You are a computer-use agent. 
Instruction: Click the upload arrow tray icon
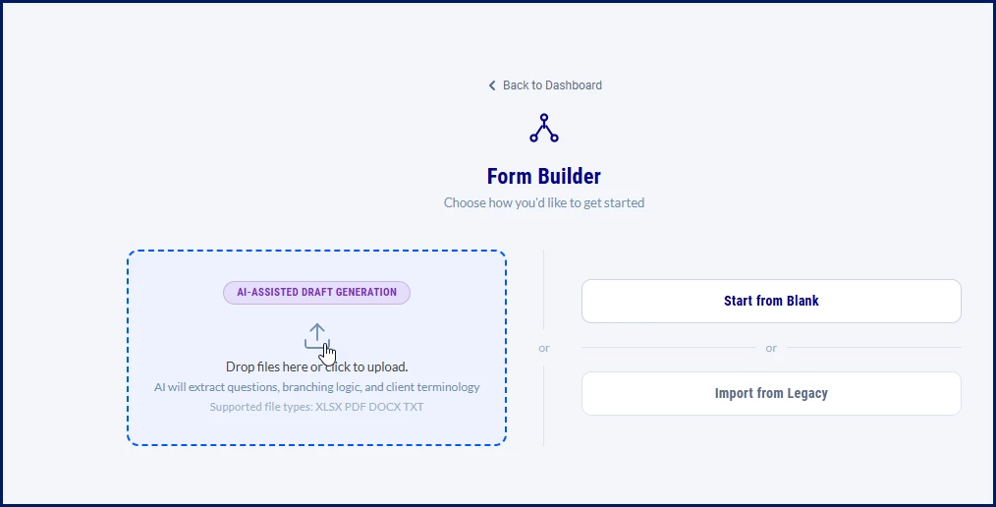click(x=317, y=336)
